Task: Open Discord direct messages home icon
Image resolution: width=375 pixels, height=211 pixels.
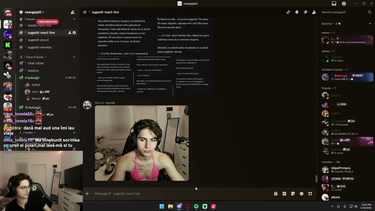Action: point(8,13)
